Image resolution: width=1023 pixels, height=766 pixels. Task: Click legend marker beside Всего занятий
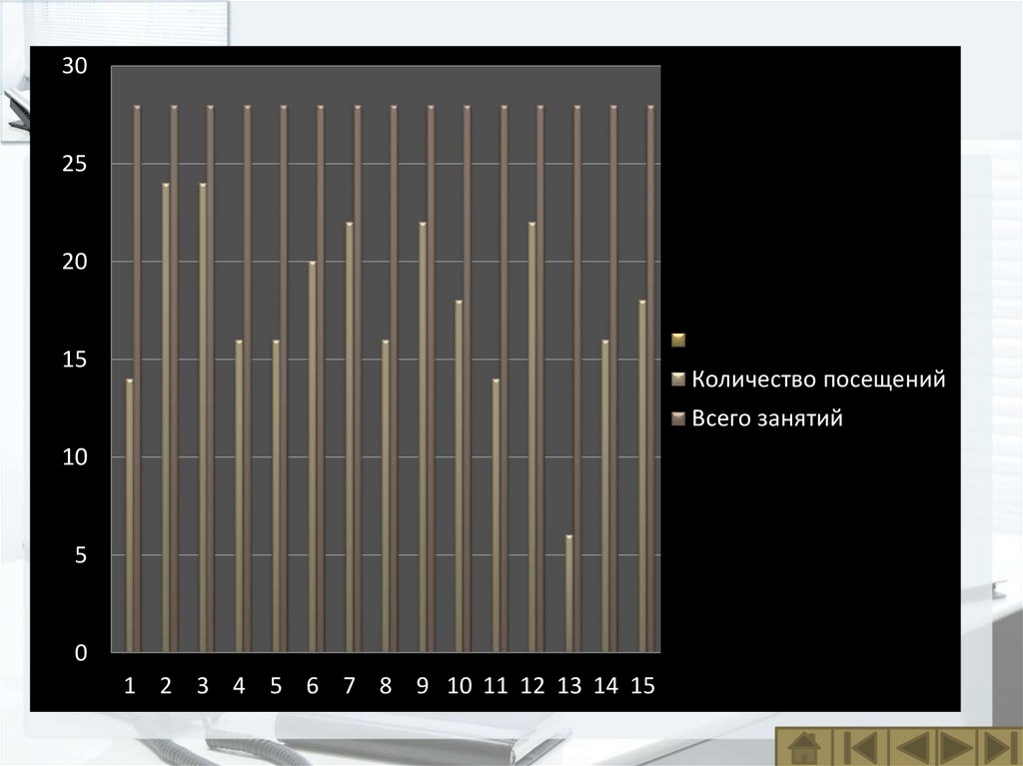[x=678, y=418]
